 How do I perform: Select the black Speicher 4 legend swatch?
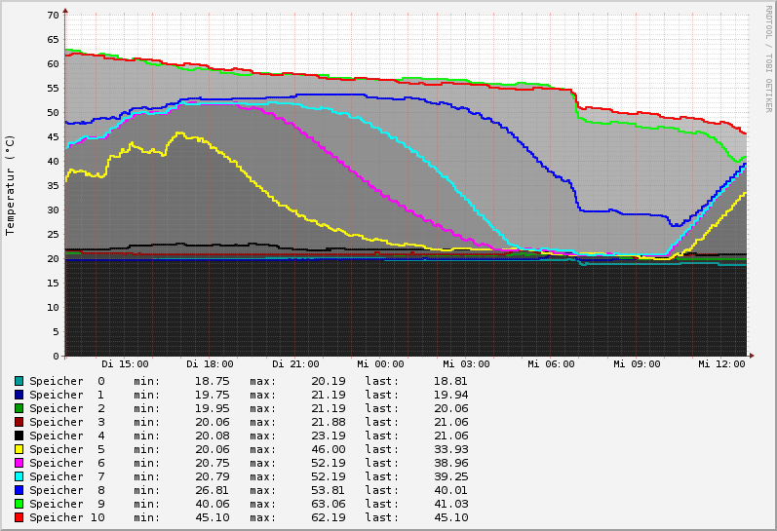(x=19, y=436)
